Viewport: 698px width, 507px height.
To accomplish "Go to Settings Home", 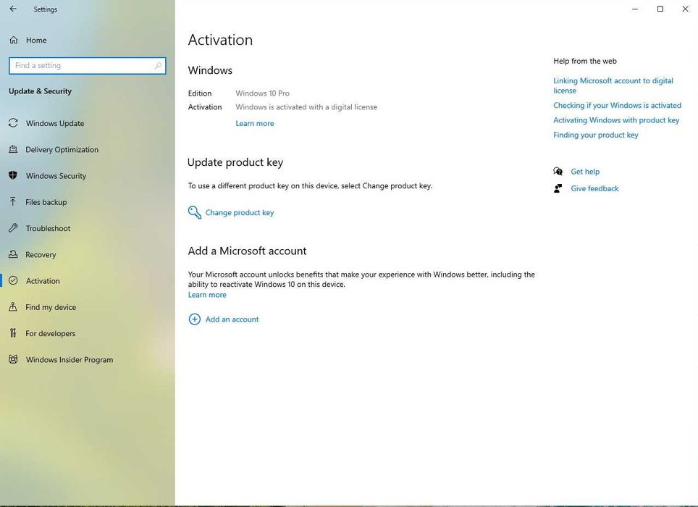I will (x=87, y=40).
